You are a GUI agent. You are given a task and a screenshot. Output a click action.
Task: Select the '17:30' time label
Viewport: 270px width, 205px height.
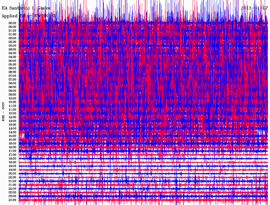(12, 155)
